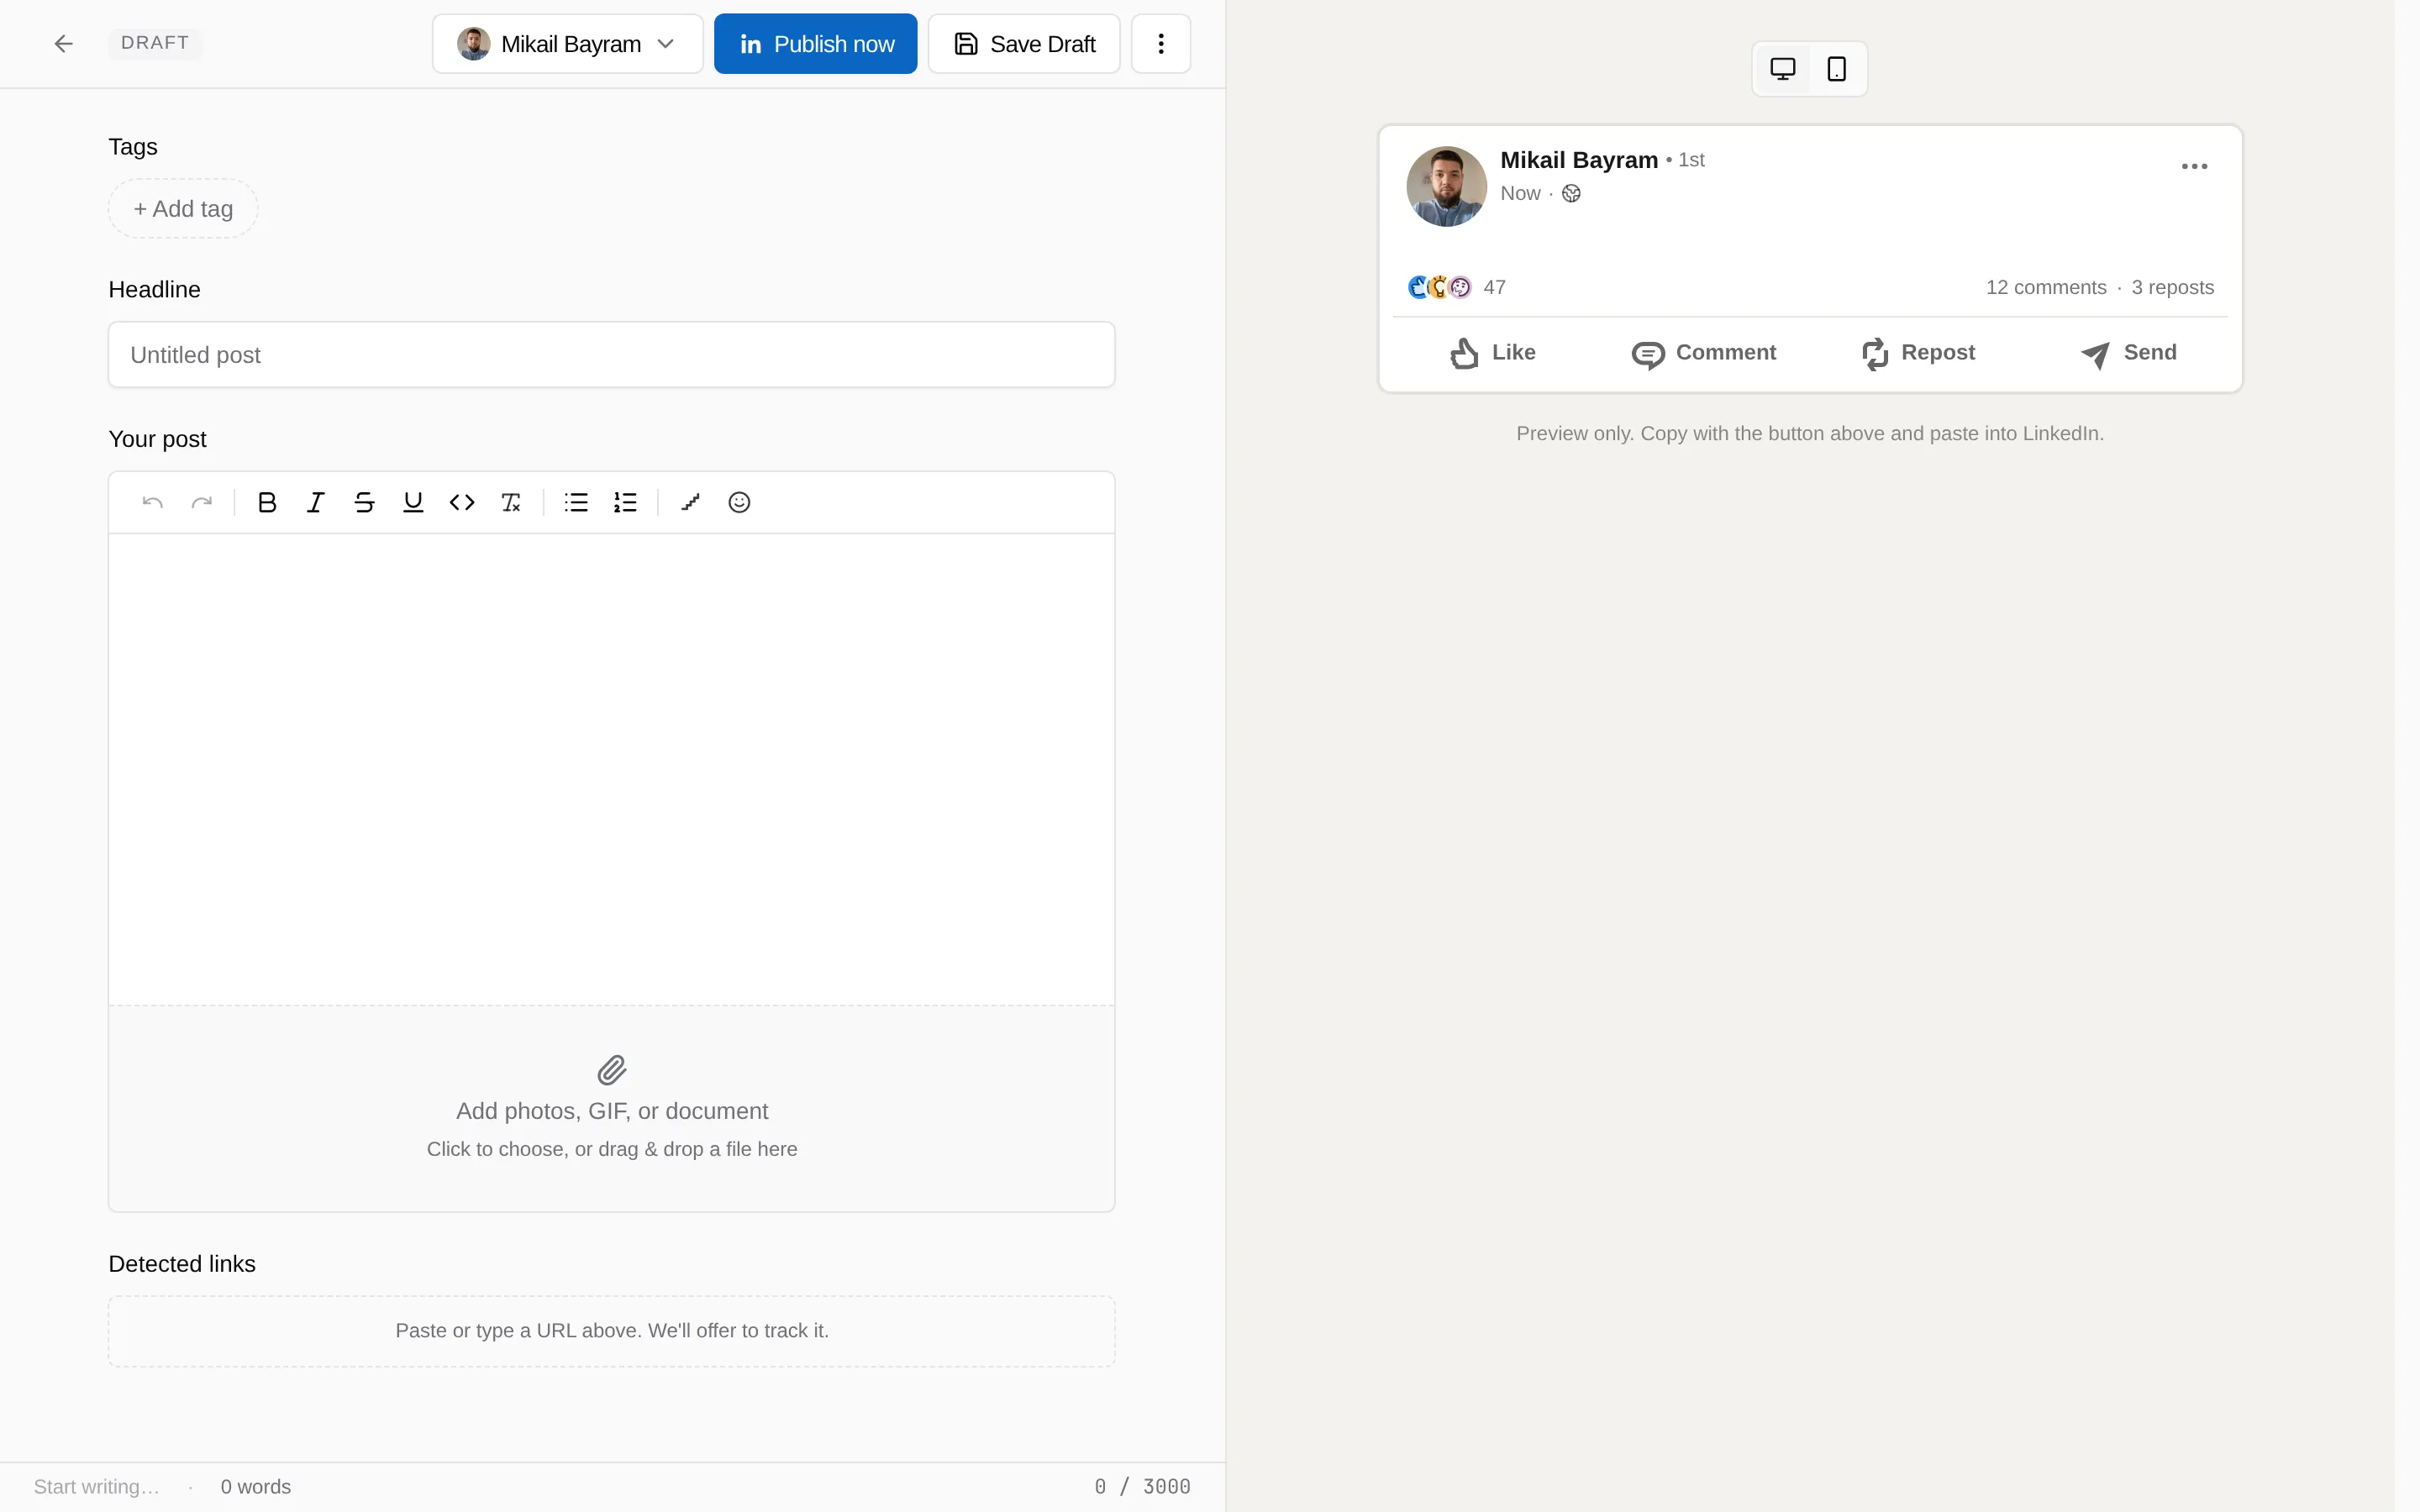Viewport: 2420px width, 1512px height.
Task: Undo the last edit in toolbar
Action: (152, 502)
